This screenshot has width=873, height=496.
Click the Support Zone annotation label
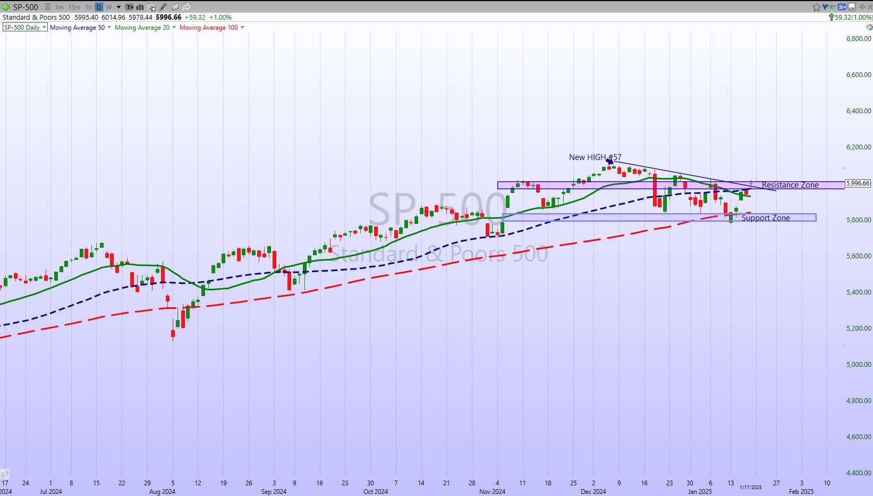pyautogui.click(x=766, y=218)
